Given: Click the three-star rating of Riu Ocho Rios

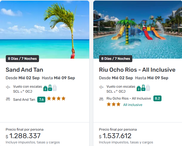Looking at the screenshot, I should [114, 104].
